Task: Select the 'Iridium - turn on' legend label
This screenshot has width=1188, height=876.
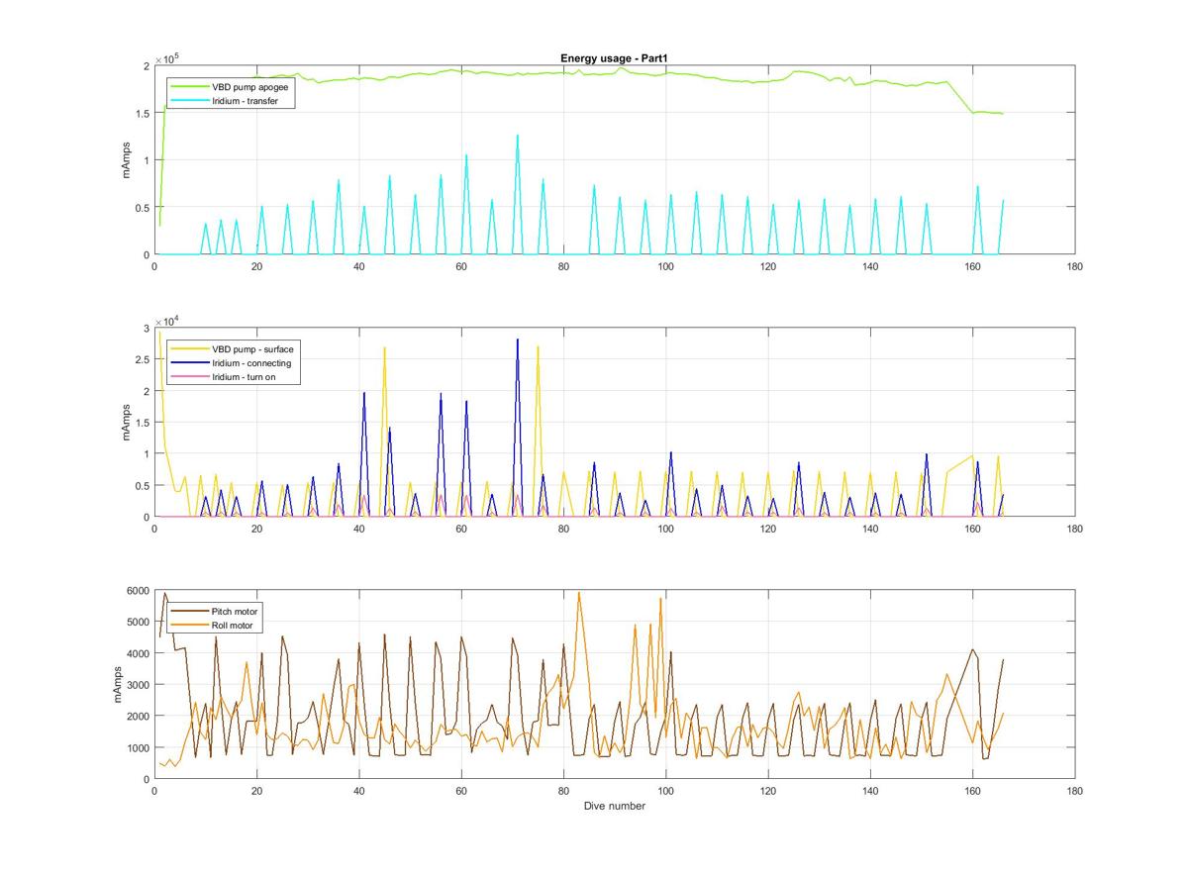Action: [x=246, y=377]
